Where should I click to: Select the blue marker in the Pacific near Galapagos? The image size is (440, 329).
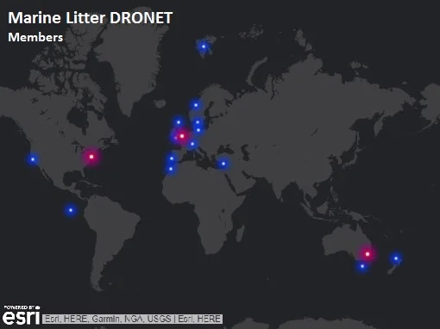click(71, 210)
